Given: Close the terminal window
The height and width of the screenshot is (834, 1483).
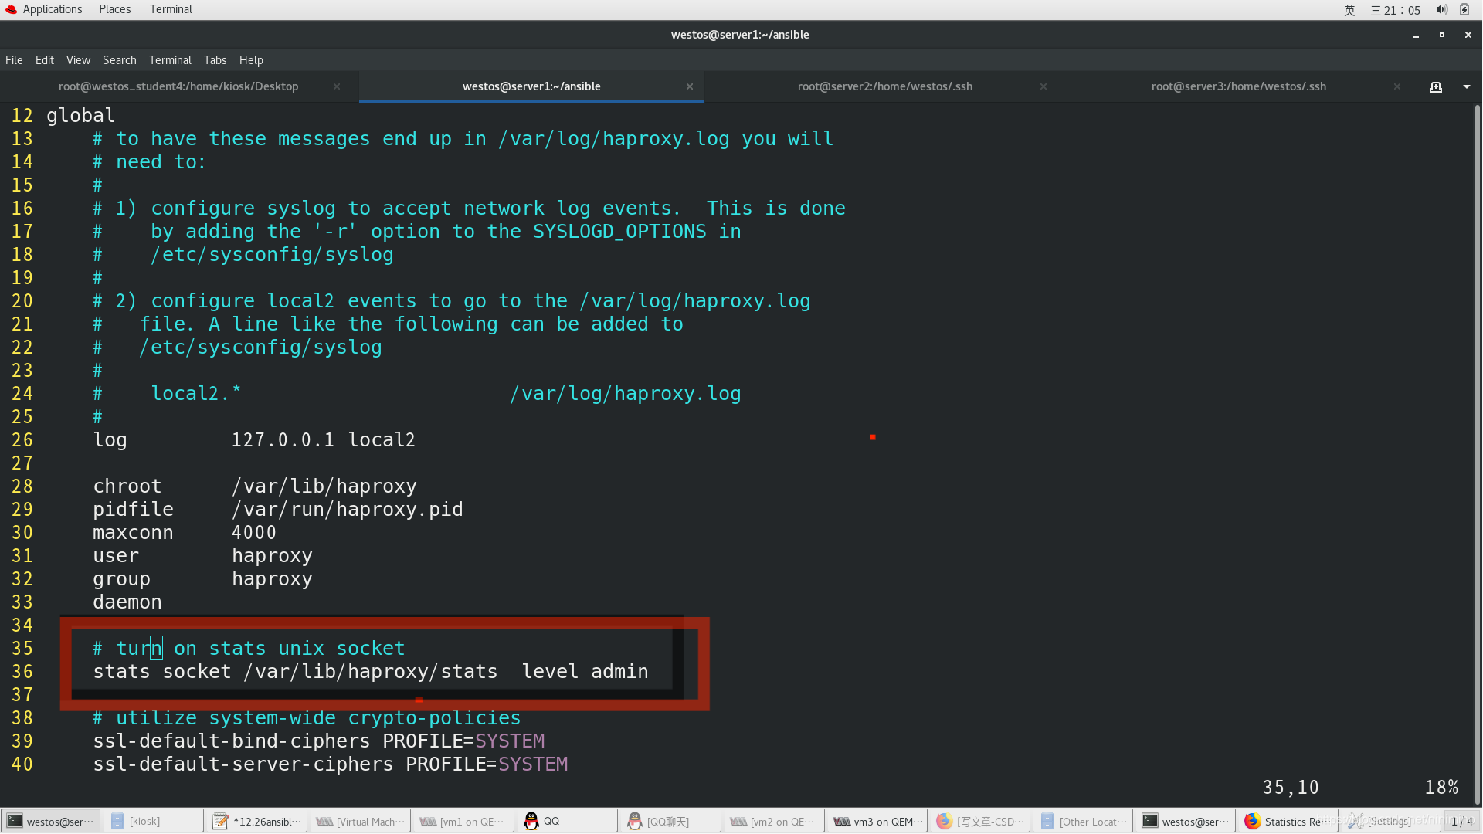Looking at the screenshot, I should coord(1468,35).
